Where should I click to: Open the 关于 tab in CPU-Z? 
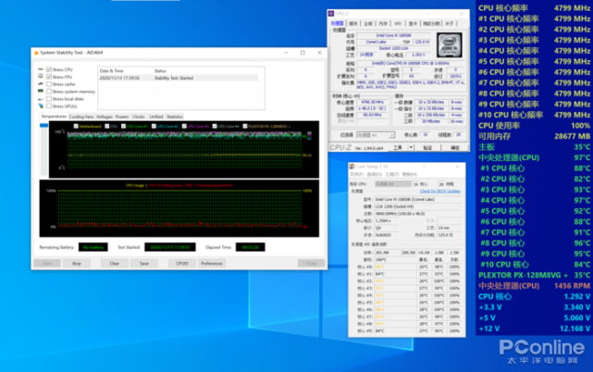point(450,23)
